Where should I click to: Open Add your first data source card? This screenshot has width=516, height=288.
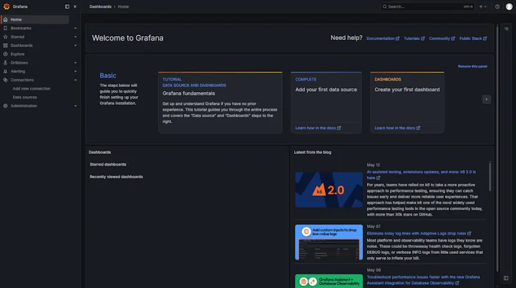point(326,102)
